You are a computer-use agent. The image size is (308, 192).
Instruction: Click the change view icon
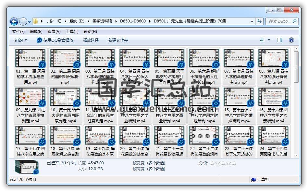(262, 40)
